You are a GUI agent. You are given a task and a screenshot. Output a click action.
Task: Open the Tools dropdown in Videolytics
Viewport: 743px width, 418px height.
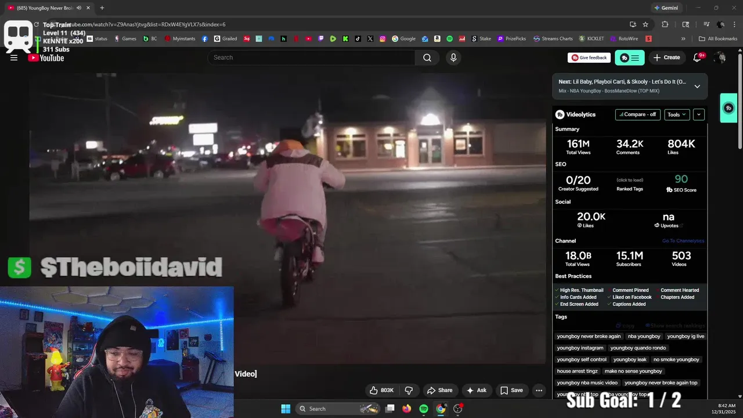(x=677, y=114)
